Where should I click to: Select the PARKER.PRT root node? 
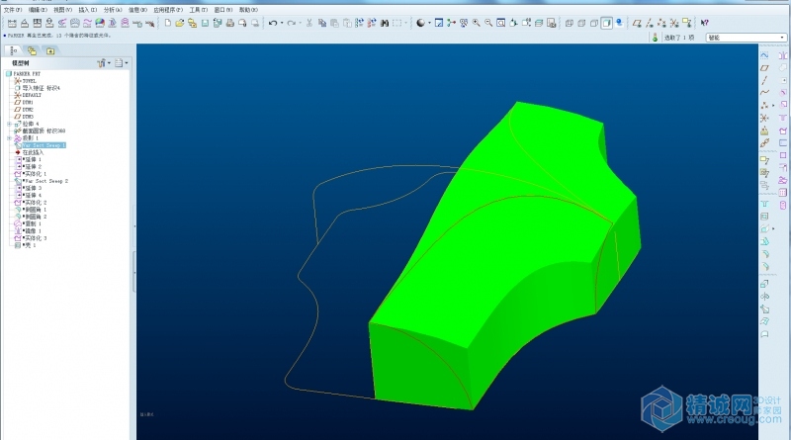pos(23,74)
